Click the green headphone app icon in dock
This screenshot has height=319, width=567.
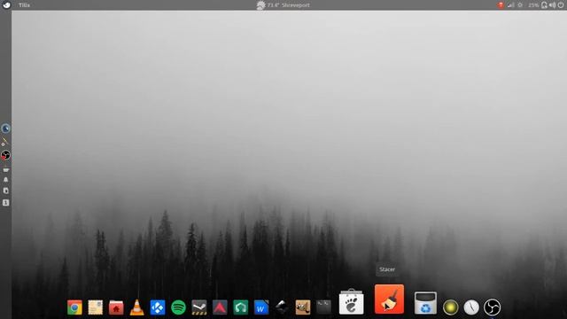click(241, 307)
